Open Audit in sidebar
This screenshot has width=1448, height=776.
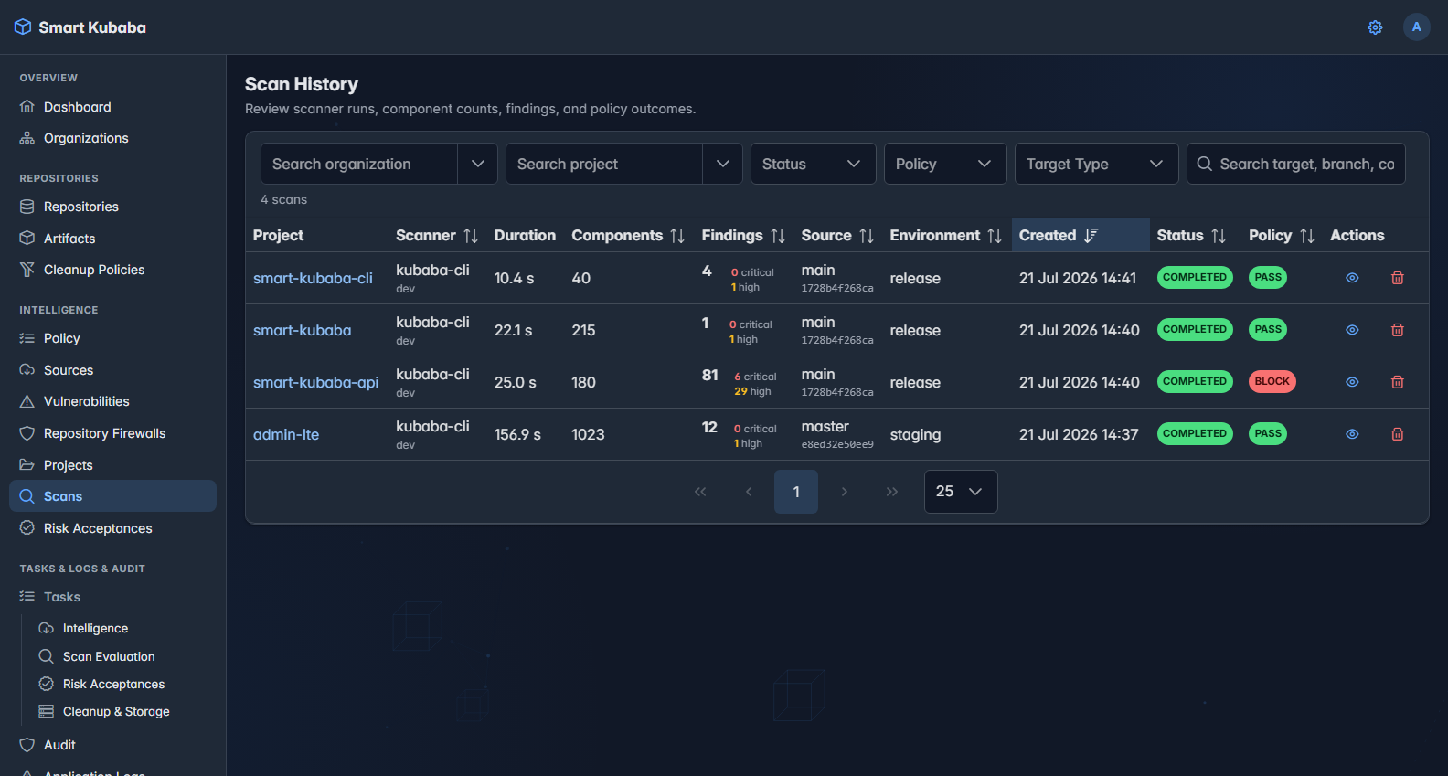click(112, 745)
